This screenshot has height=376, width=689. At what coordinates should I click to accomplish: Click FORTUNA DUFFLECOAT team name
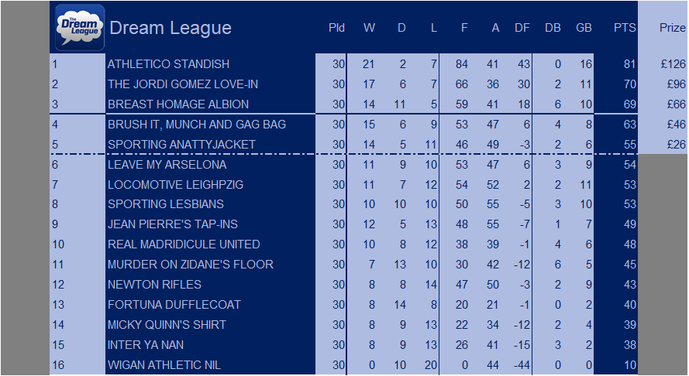coord(174,305)
